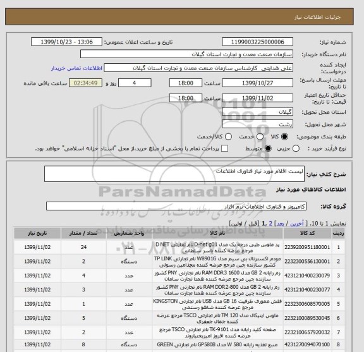Click the countdown timer 02:34:49

[86, 83]
